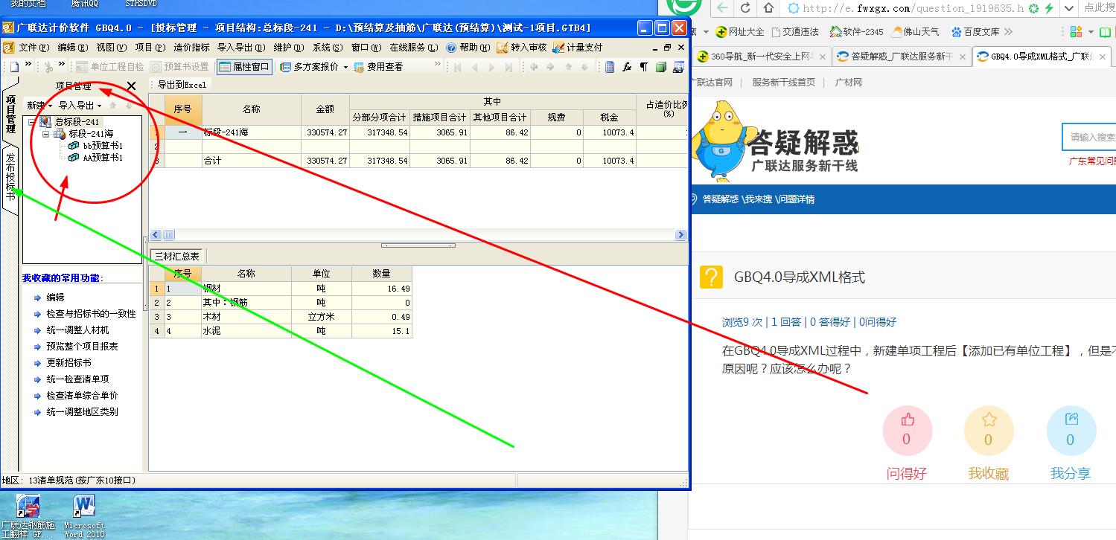Open 百度文库 bookmark in browser
Screen dimensions: 1116x540
(975, 32)
